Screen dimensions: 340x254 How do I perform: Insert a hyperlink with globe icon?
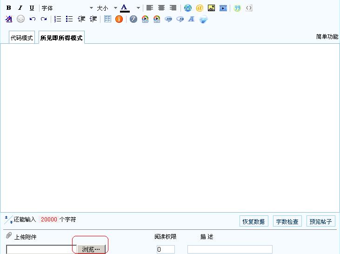tap(188, 8)
